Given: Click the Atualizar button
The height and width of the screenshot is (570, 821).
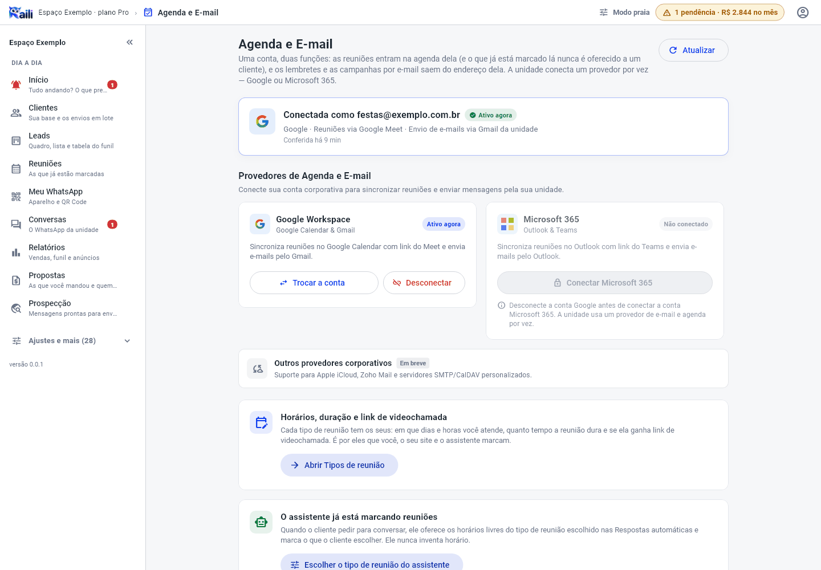Looking at the screenshot, I should (x=693, y=50).
